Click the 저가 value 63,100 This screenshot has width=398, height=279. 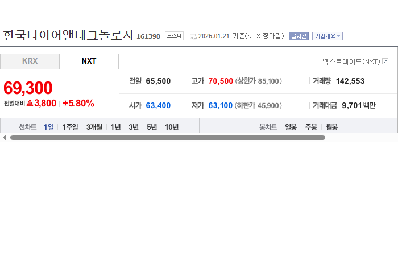[221, 105]
